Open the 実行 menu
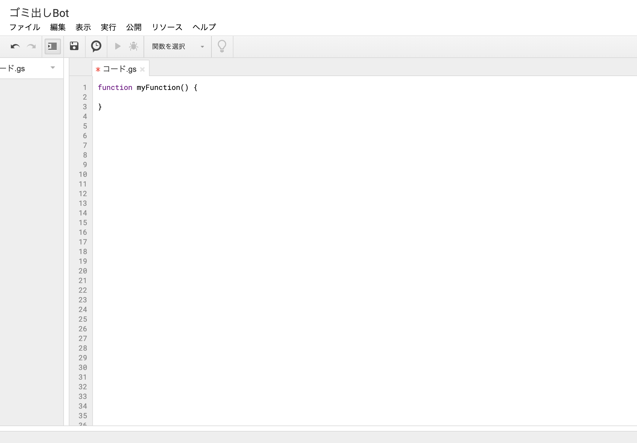Viewport: 637px width, 443px height. click(109, 27)
